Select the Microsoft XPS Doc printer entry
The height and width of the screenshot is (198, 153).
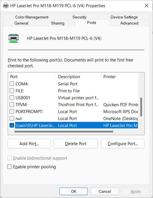(x=121, y=112)
